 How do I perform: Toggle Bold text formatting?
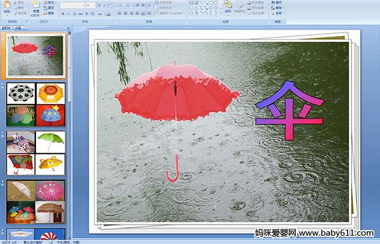click(x=63, y=14)
